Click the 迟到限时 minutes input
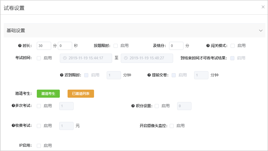The height and width of the screenshot is (151, 268). pyautogui.click(x=114, y=75)
